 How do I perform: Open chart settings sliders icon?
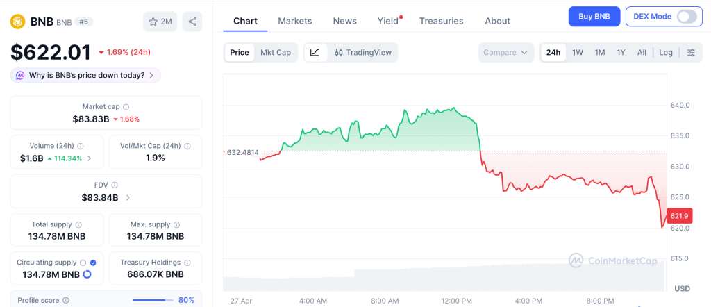pos(690,52)
